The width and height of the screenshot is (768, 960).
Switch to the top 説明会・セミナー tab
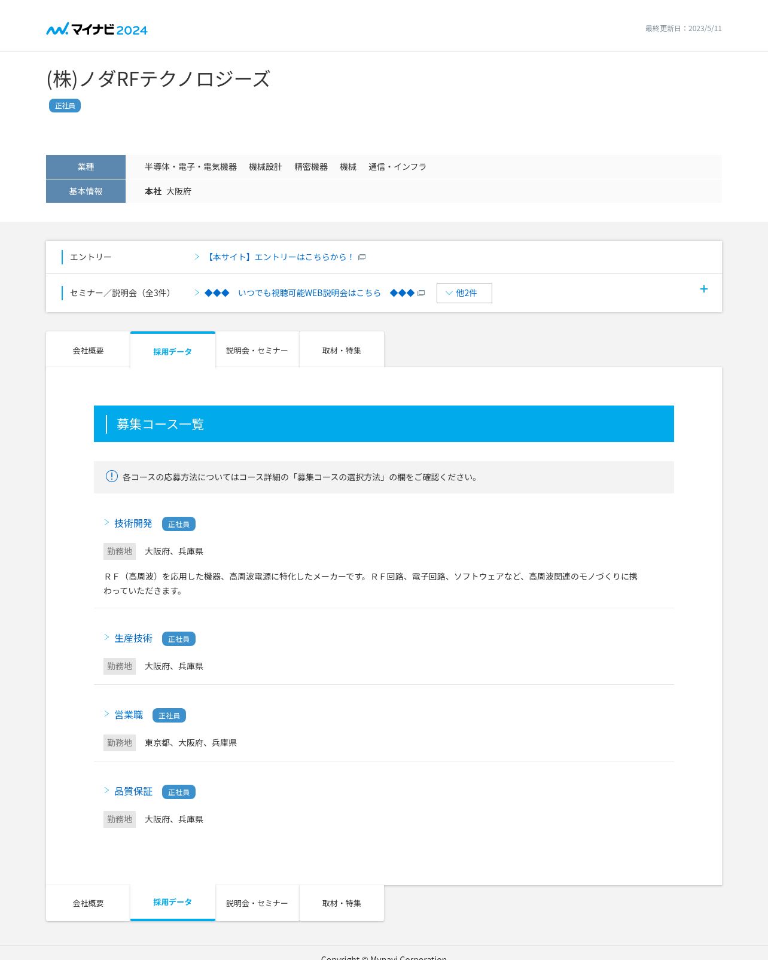click(257, 350)
